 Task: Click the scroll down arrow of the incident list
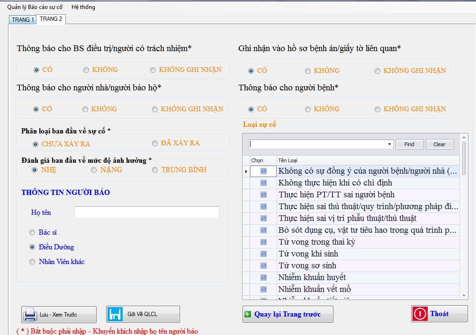pyautogui.click(x=464, y=296)
